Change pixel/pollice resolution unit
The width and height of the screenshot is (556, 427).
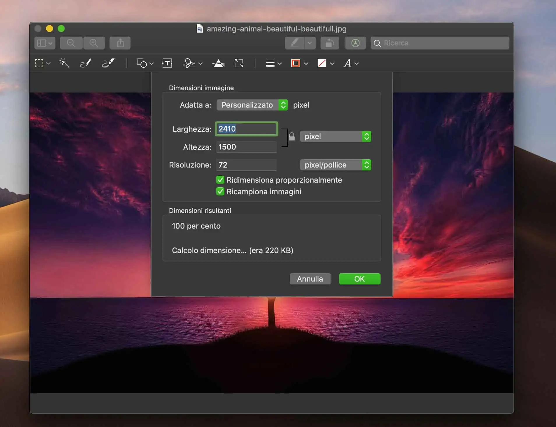tap(335, 165)
